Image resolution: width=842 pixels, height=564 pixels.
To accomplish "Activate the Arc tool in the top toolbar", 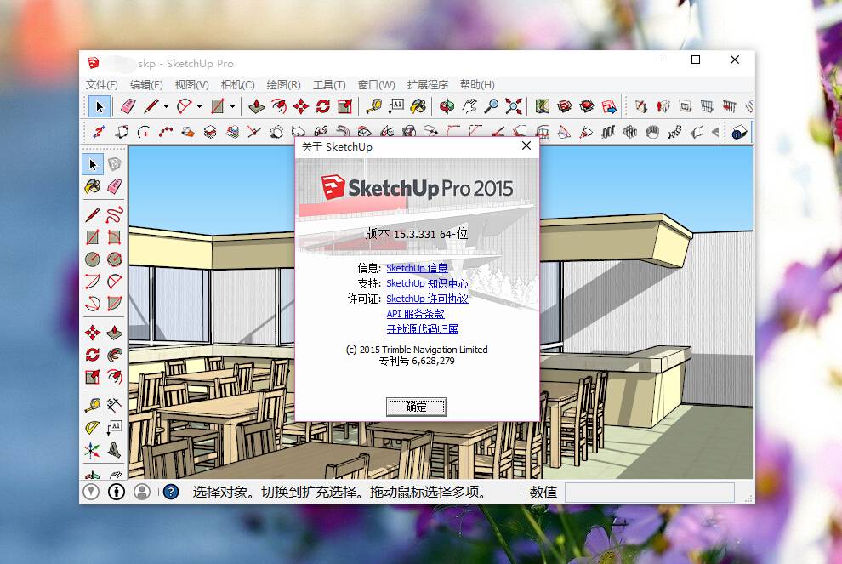I will click(185, 106).
